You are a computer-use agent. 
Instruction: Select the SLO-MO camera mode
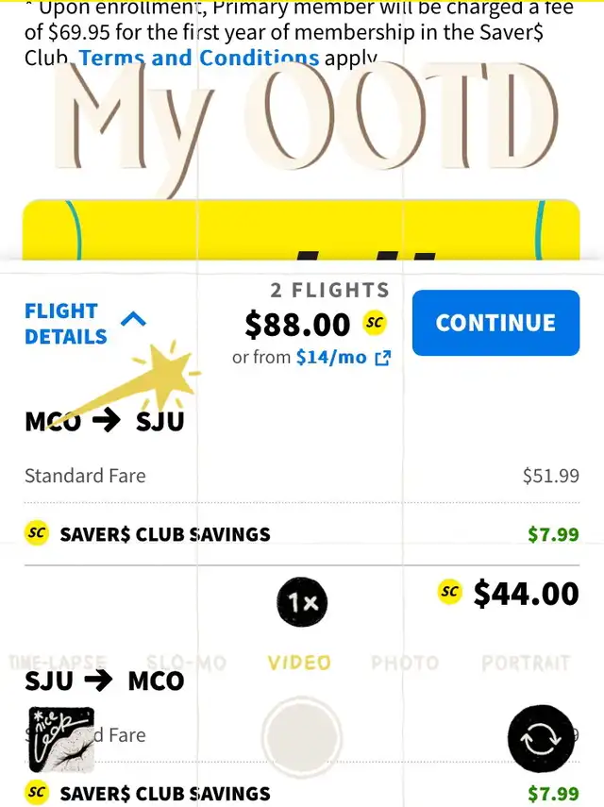pyautogui.click(x=186, y=663)
